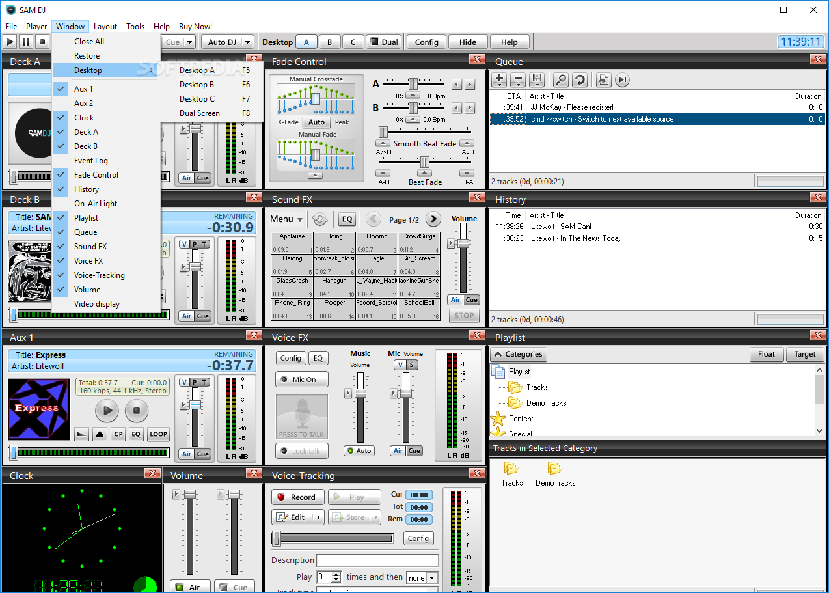Open the toolbar Cue dropdown arrow
Image resolution: width=829 pixels, height=593 pixels.
189,42
